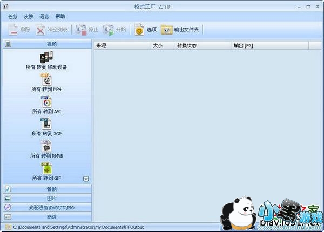Expand the Audio (音频) panel
The width and height of the screenshot is (324, 232).
(x=47, y=189)
